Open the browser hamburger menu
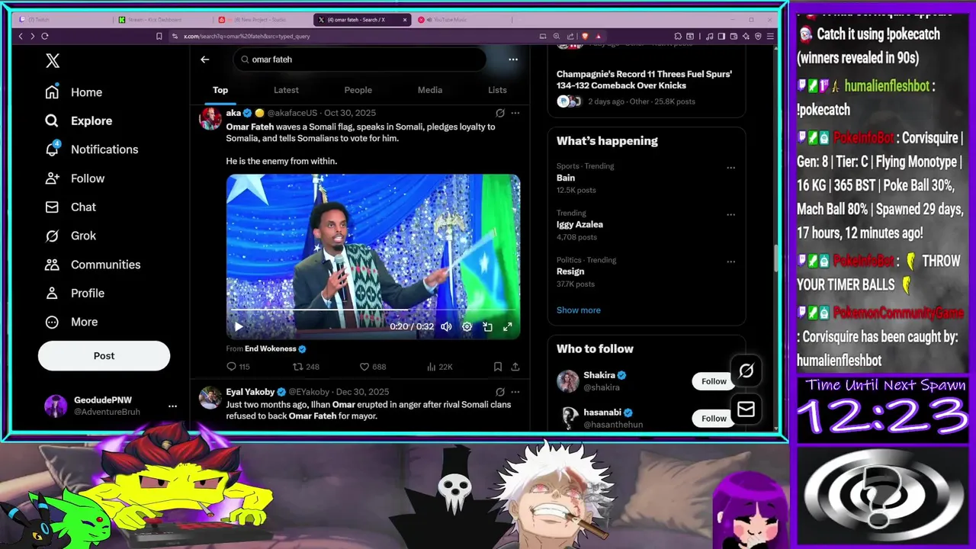 pyautogui.click(x=771, y=36)
